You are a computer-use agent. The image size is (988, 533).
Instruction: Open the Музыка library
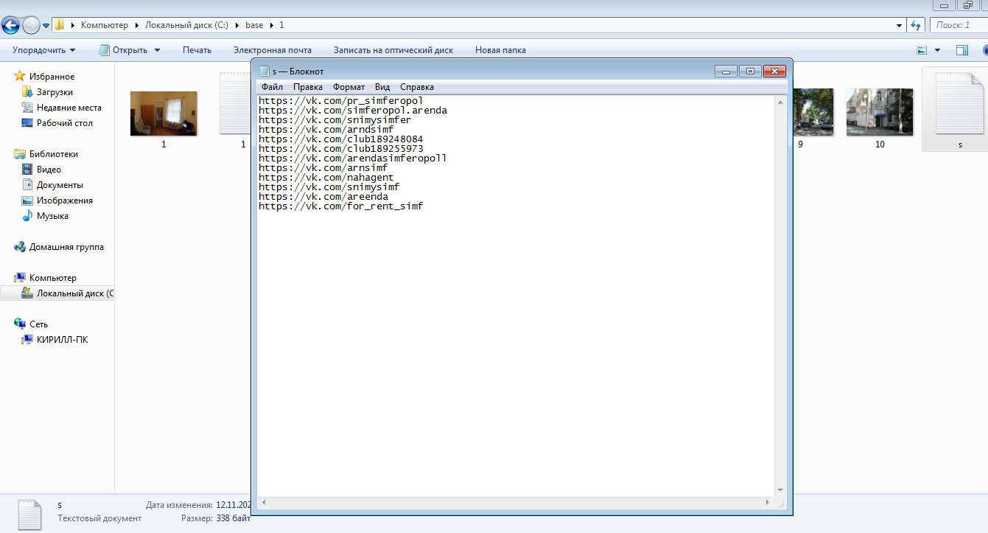52,216
